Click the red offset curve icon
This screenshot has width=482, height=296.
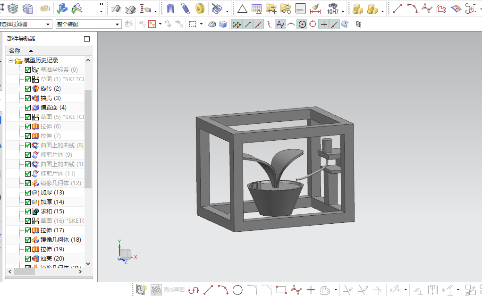coord(441,8)
